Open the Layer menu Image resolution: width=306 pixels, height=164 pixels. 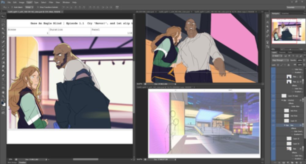click(x=29, y=2)
